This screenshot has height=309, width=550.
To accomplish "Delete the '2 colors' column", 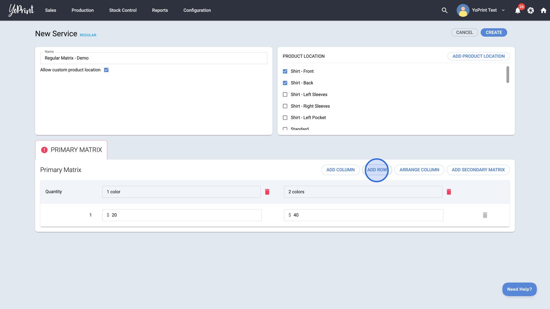I will (x=449, y=192).
